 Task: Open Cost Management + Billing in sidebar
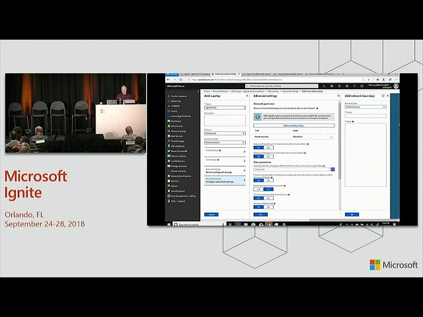pos(182,196)
